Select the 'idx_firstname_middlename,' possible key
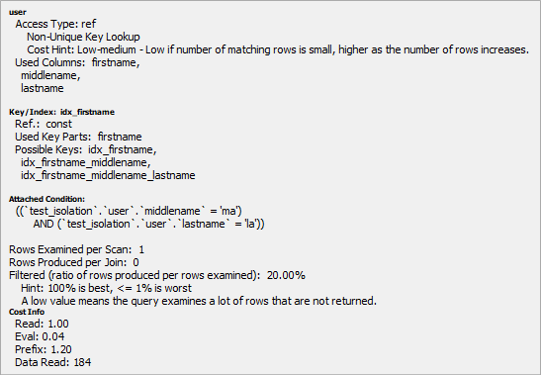Screen dimensions: 541x375 click(x=86, y=162)
